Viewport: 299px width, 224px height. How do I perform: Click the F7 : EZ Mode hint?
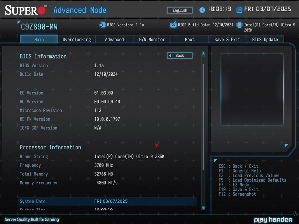coord(234,185)
